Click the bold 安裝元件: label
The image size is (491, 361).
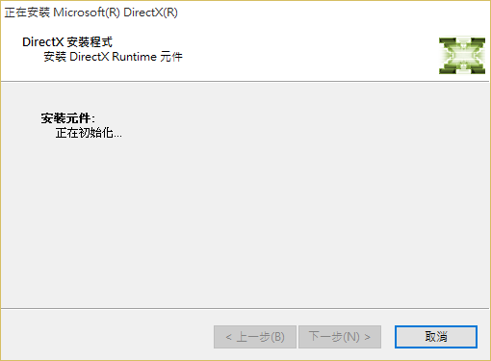pyautogui.click(x=68, y=118)
